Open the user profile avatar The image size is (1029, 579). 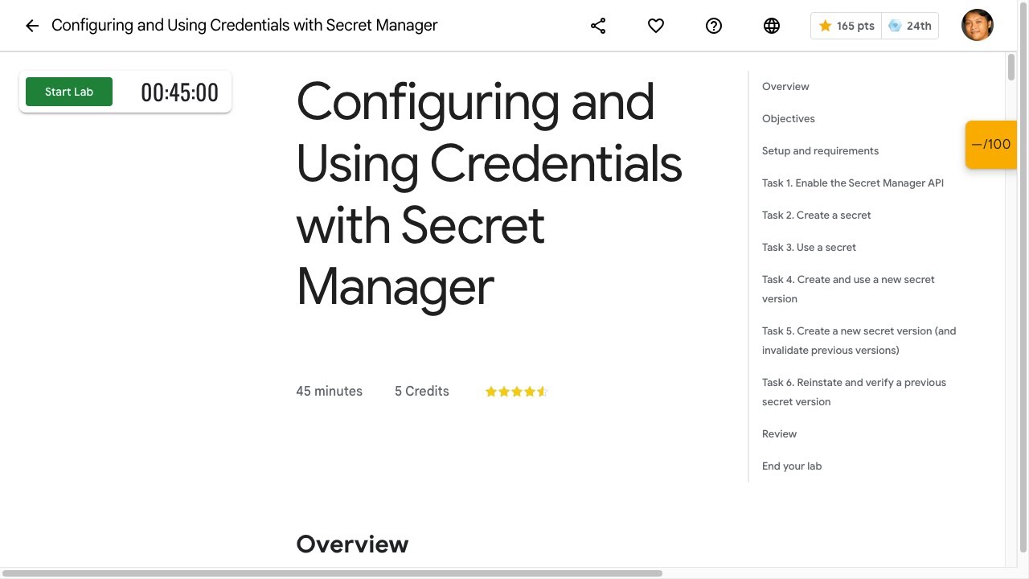(978, 25)
